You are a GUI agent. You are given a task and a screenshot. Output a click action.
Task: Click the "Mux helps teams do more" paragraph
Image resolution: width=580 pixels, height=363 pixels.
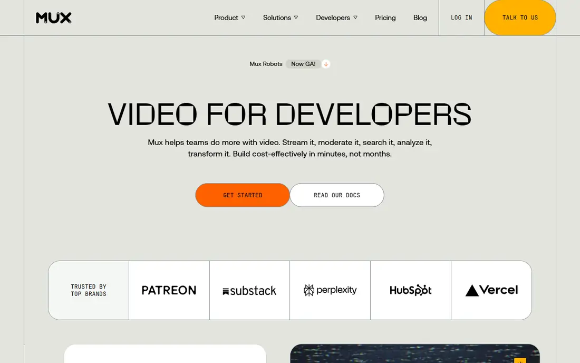point(289,148)
